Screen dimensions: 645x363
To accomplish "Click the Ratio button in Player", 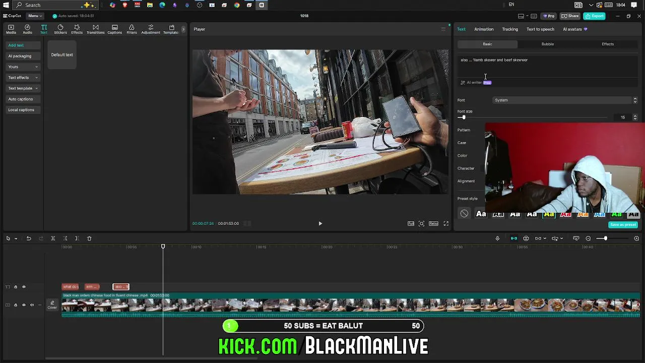I will (433, 223).
